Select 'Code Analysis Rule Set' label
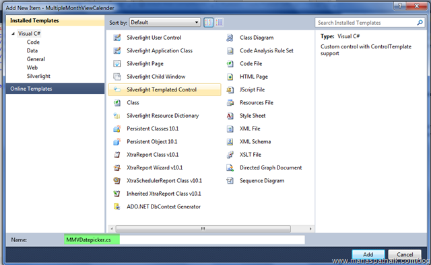This screenshot has height=265, width=431. coord(267,50)
